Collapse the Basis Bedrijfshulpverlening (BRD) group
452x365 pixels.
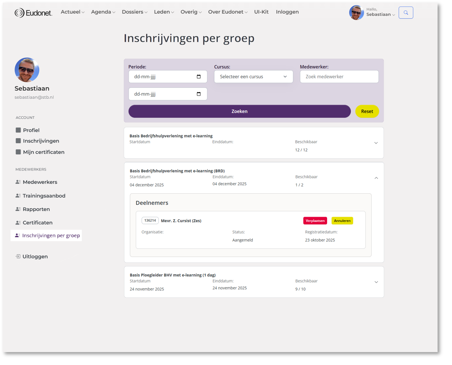[376, 178]
